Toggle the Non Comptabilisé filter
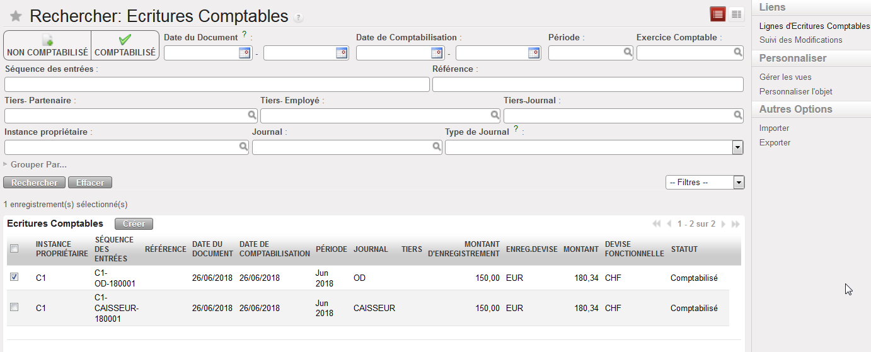This screenshot has width=871, height=352. [48, 46]
